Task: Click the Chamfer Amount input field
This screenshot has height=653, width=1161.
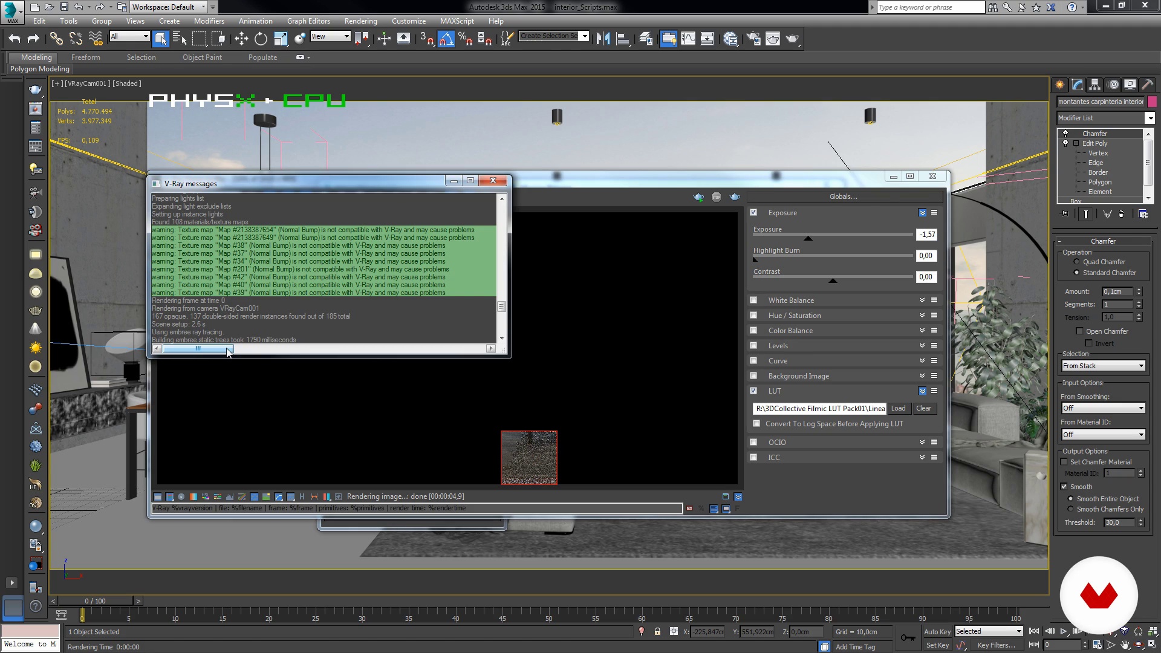Action: [1119, 291]
